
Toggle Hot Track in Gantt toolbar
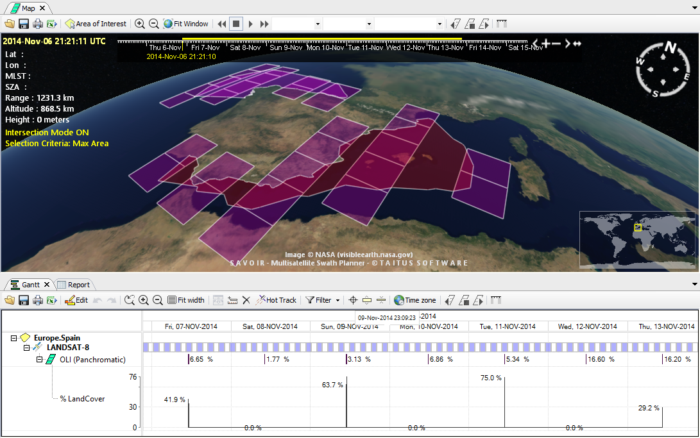tap(276, 300)
